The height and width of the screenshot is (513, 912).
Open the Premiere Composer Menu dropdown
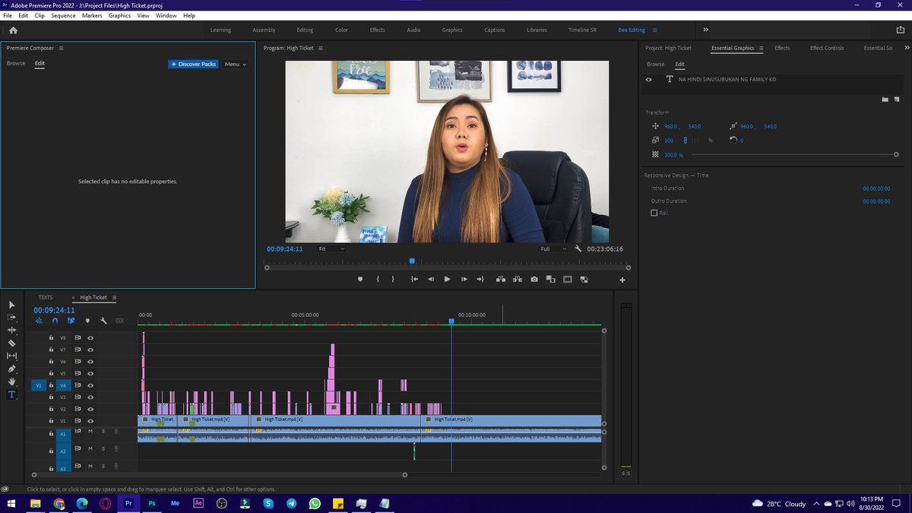pos(234,64)
